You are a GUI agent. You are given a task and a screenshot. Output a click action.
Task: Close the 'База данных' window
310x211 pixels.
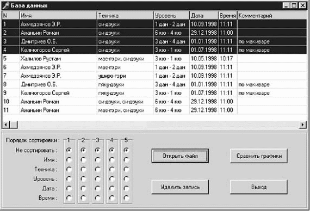click(x=302, y=5)
